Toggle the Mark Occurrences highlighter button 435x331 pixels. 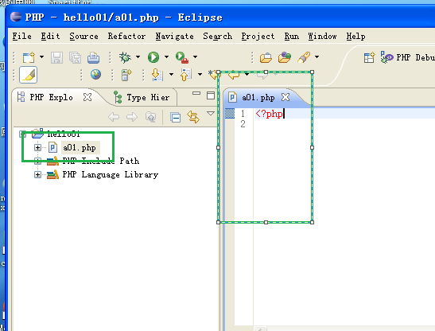click(x=29, y=75)
